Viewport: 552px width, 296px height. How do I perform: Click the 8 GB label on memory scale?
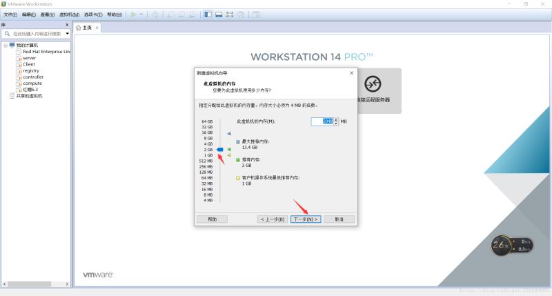pyautogui.click(x=208, y=138)
